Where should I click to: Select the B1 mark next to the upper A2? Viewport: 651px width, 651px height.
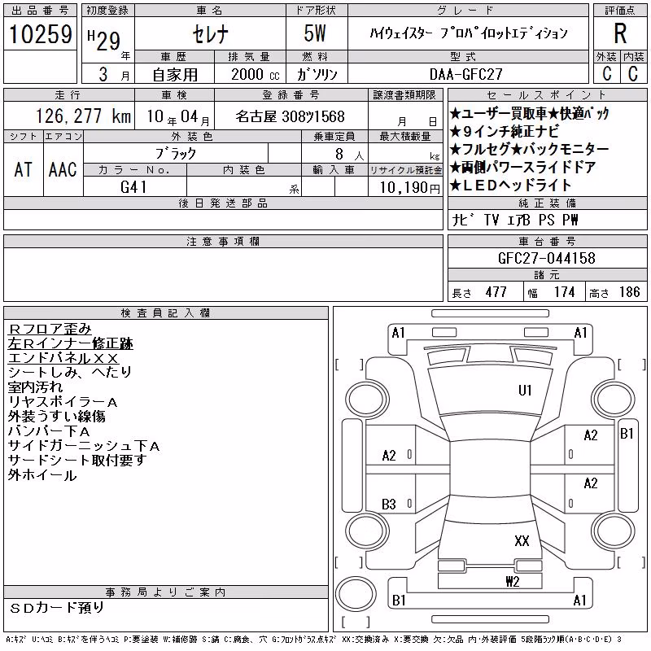coord(627,434)
